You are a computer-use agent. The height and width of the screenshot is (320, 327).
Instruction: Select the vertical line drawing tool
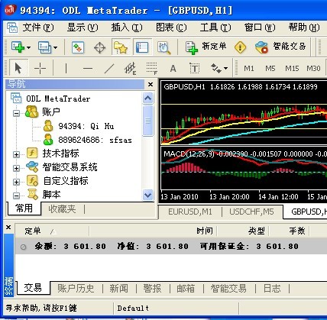tap(66, 68)
